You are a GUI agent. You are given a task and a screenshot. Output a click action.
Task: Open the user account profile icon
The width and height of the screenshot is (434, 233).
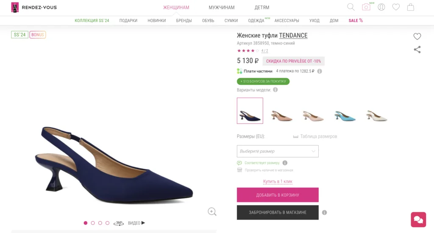(381, 7)
